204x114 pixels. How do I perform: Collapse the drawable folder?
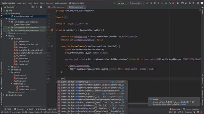9,39
